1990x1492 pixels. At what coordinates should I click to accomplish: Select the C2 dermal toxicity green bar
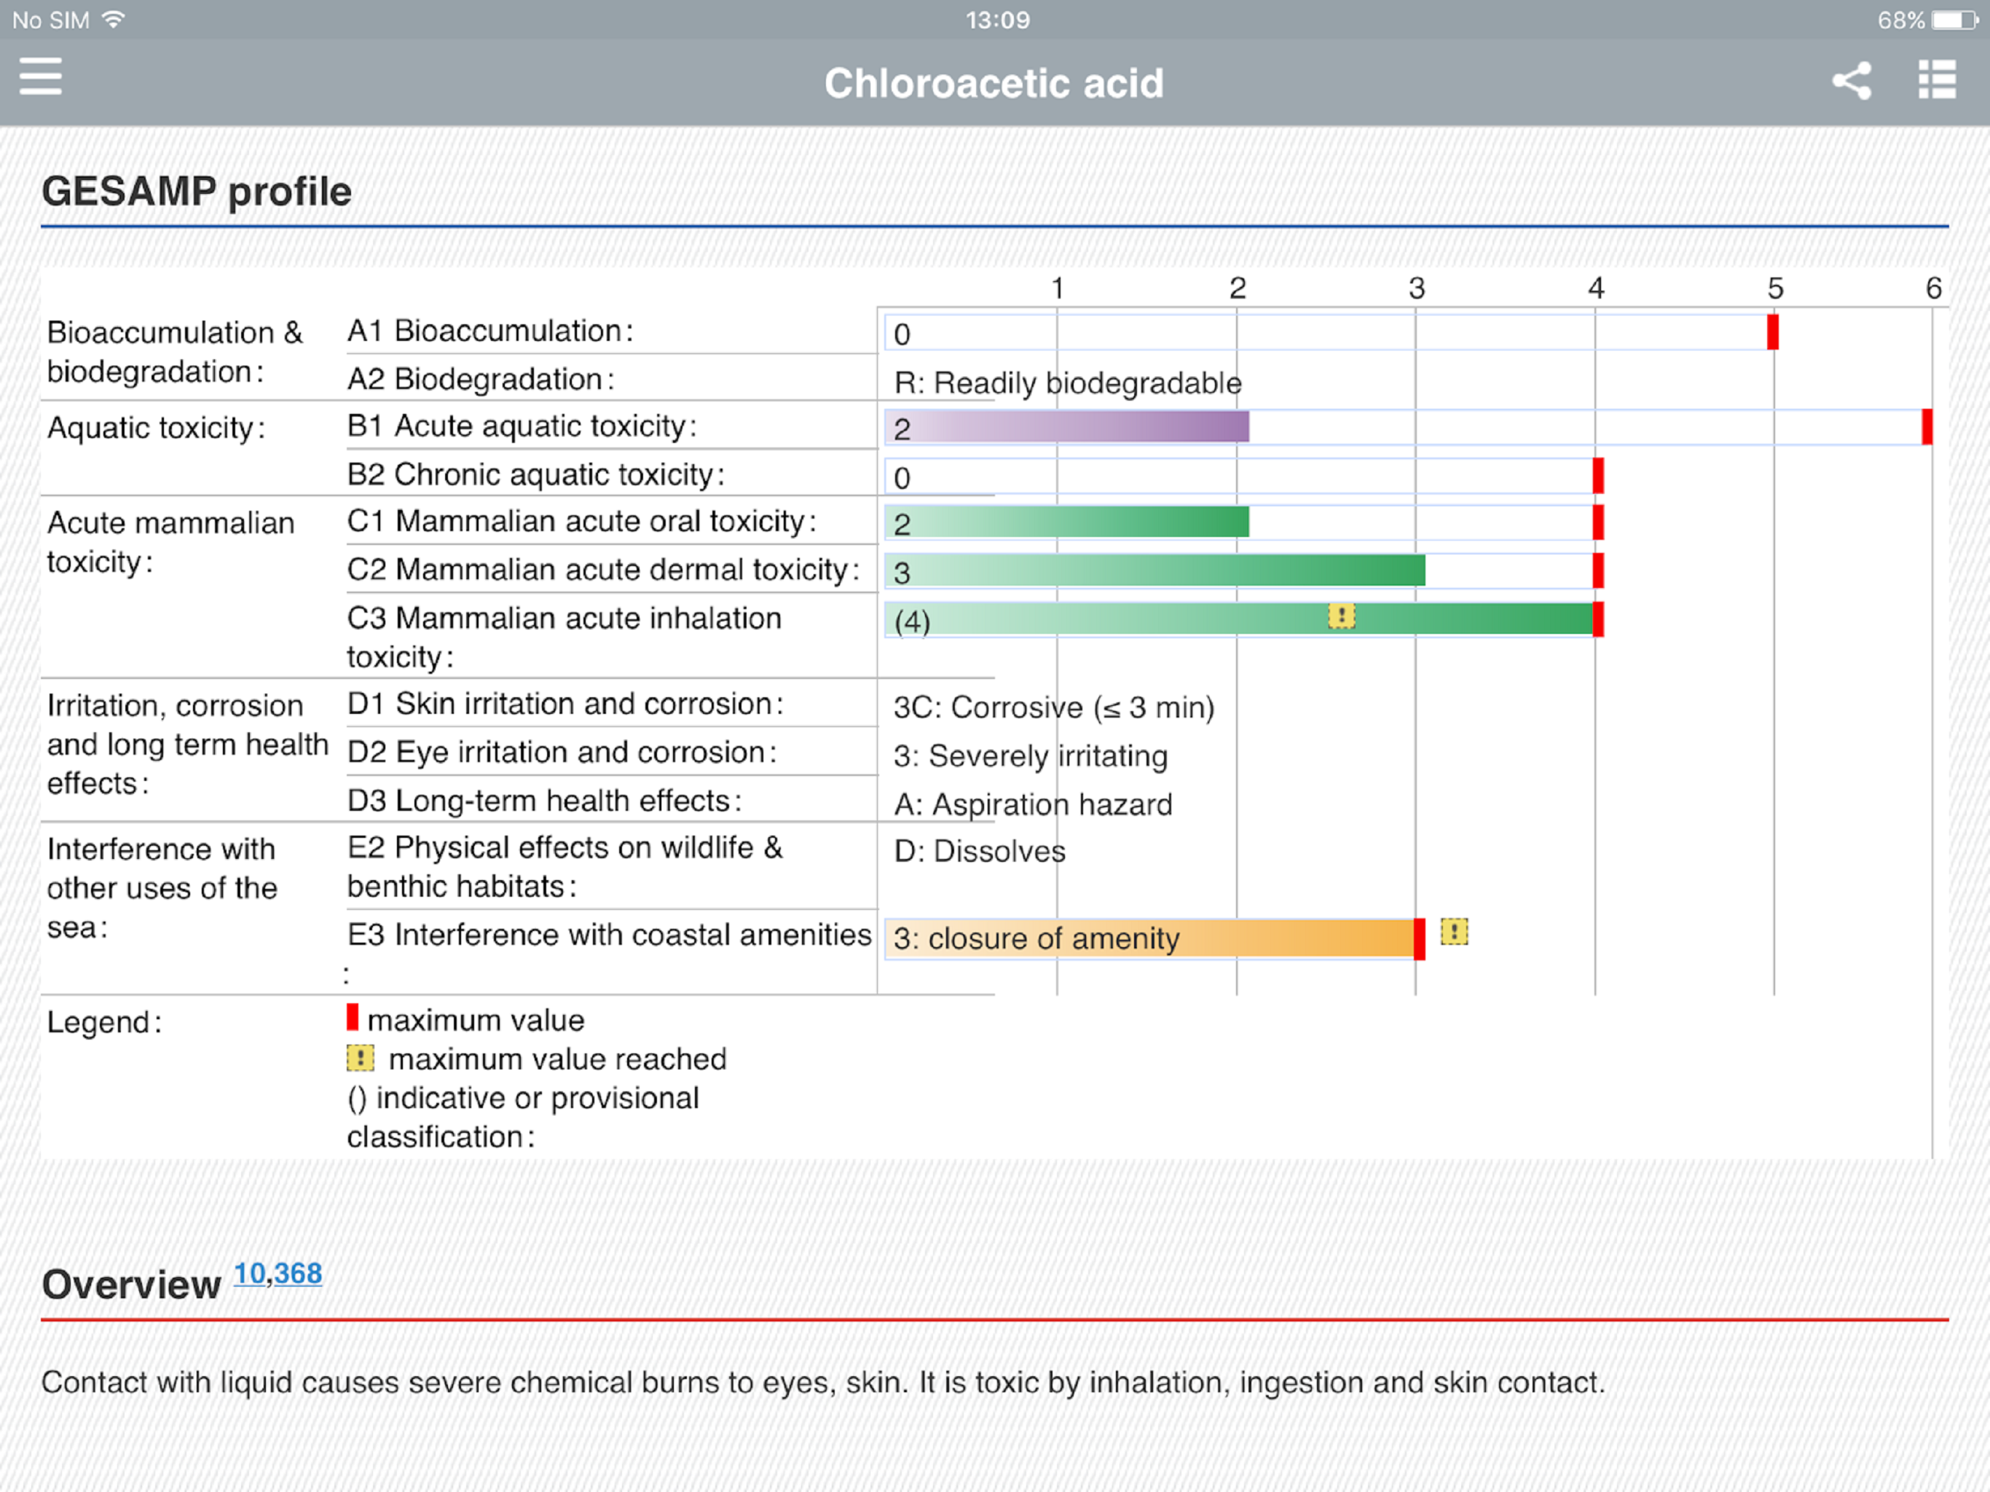(x=1155, y=570)
